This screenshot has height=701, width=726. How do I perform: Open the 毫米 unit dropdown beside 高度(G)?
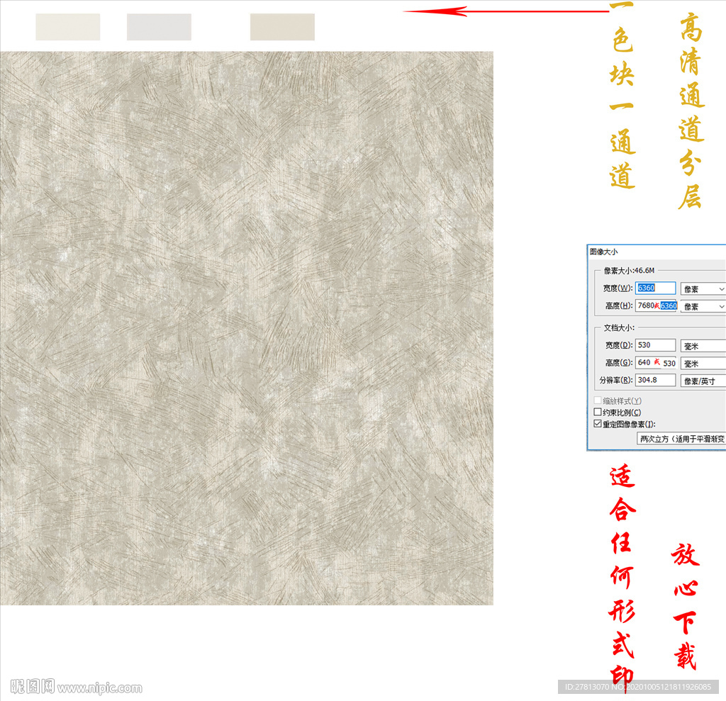click(x=703, y=364)
